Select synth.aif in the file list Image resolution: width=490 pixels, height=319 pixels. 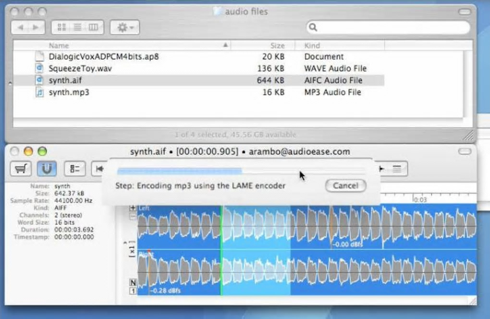pyautogui.click(x=199, y=80)
